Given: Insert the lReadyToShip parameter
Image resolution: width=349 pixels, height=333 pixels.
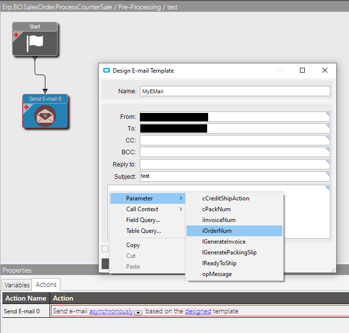Looking at the screenshot, I should coord(234,263).
